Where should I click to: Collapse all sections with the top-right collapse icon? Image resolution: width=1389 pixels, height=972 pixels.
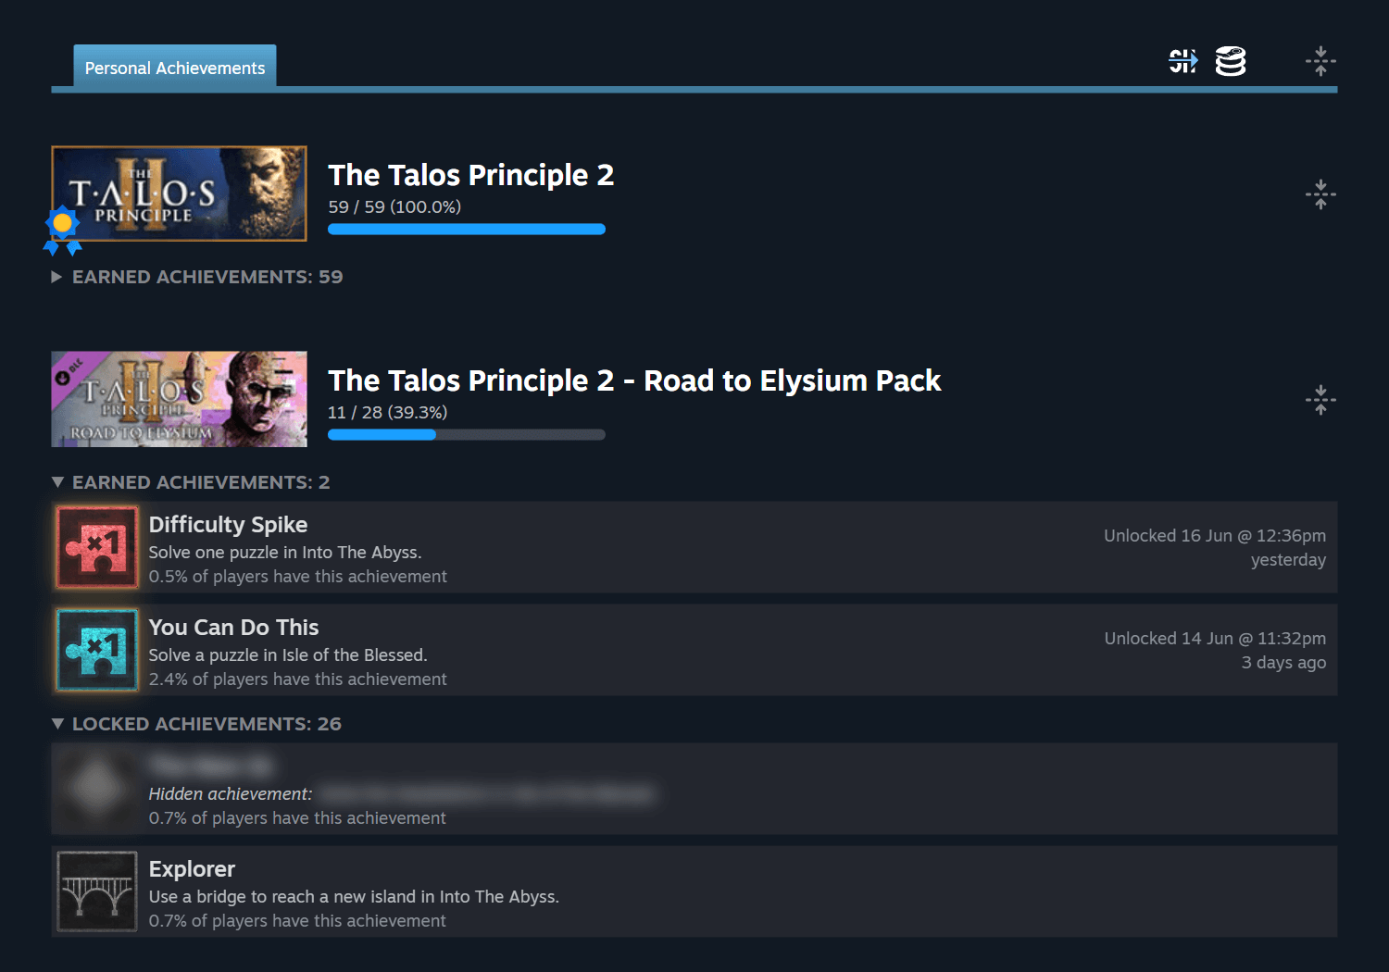click(x=1320, y=61)
